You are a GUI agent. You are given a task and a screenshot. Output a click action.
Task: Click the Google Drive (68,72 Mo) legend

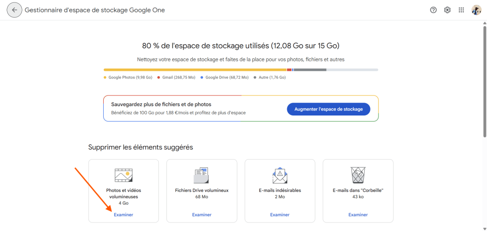click(x=224, y=77)
